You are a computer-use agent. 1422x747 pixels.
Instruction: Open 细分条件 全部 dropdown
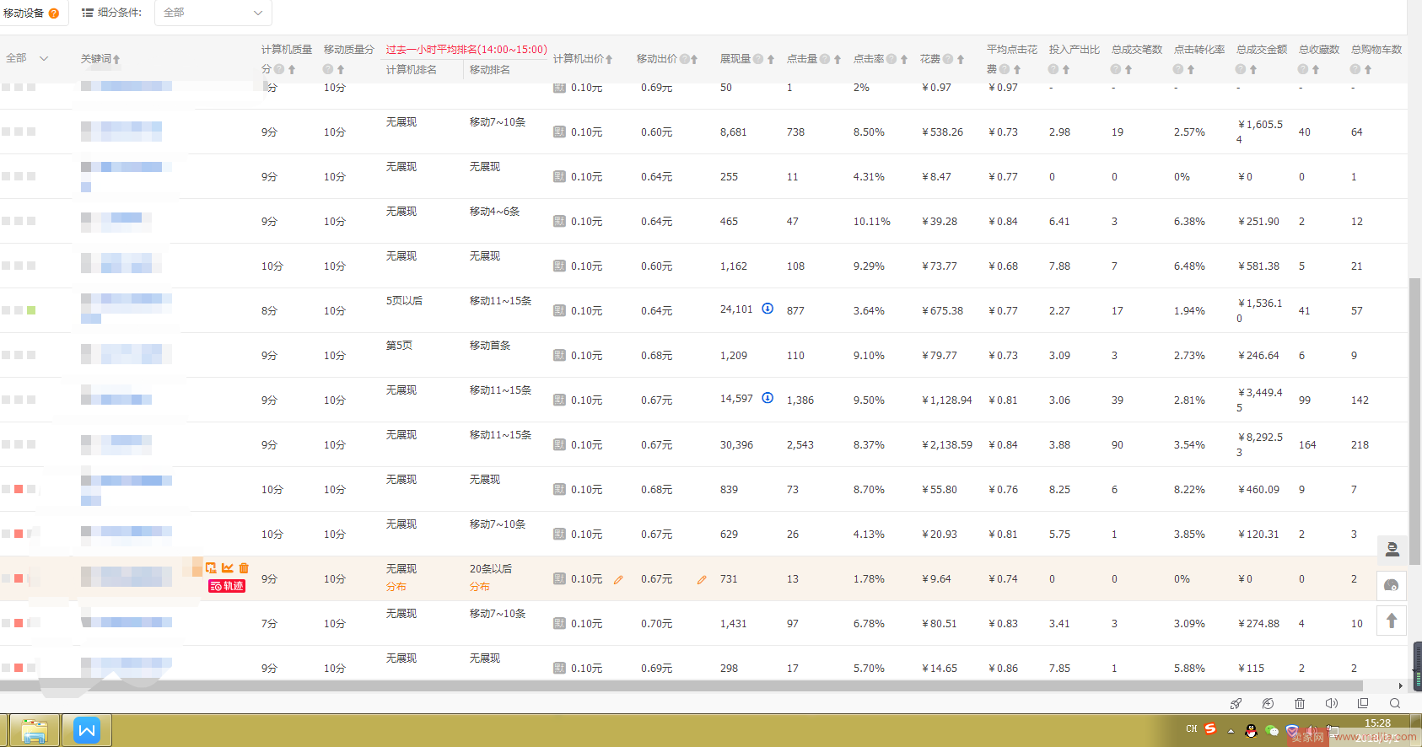coord(213,13)
